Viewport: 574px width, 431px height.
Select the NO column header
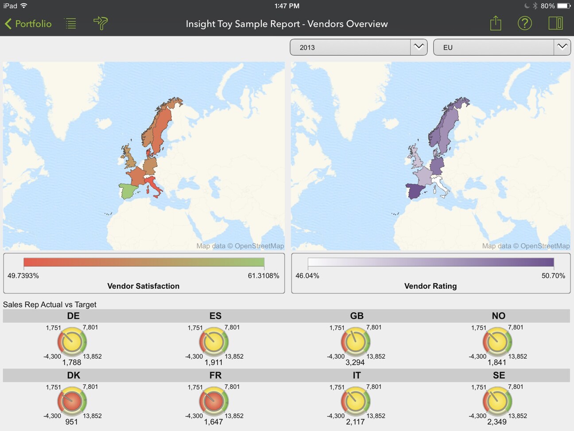(498, 316)
